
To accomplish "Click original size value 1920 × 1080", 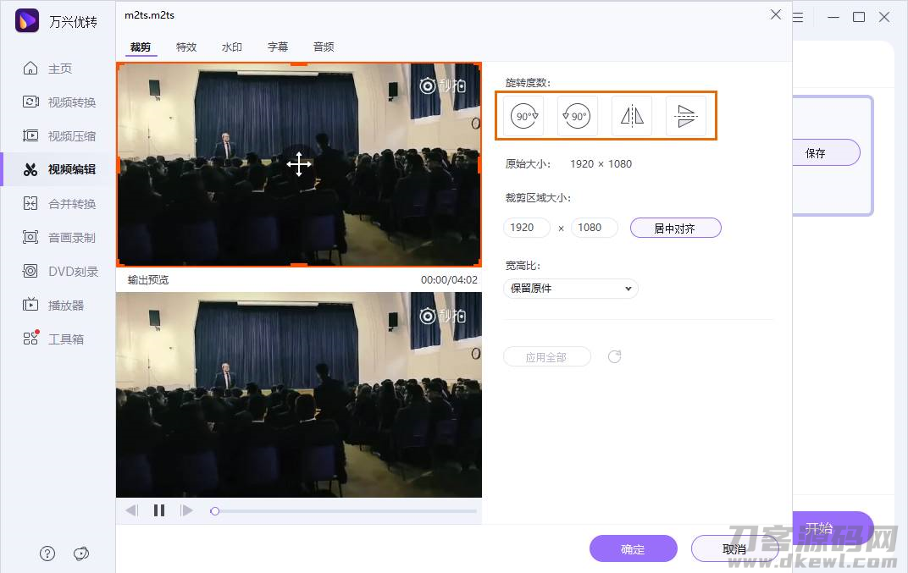I will coord(601,164).
